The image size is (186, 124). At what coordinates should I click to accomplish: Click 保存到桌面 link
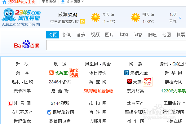click(75, 2)
